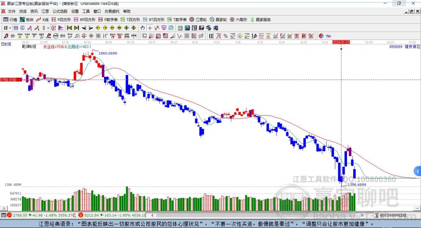The image size is (421, 228).
Task: Click the K线 toolbar button
Action: pyautogui.click(x=42, y=20)
